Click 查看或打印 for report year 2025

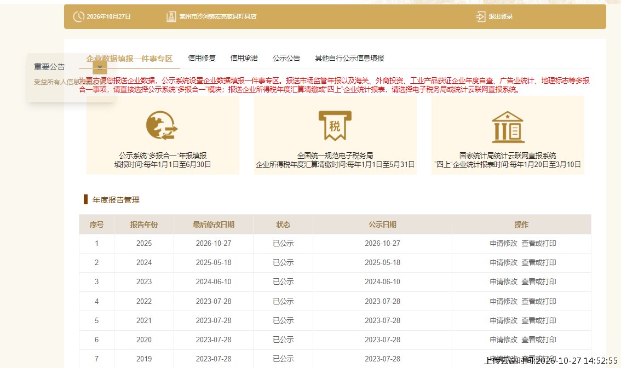(x=539, y=243)
